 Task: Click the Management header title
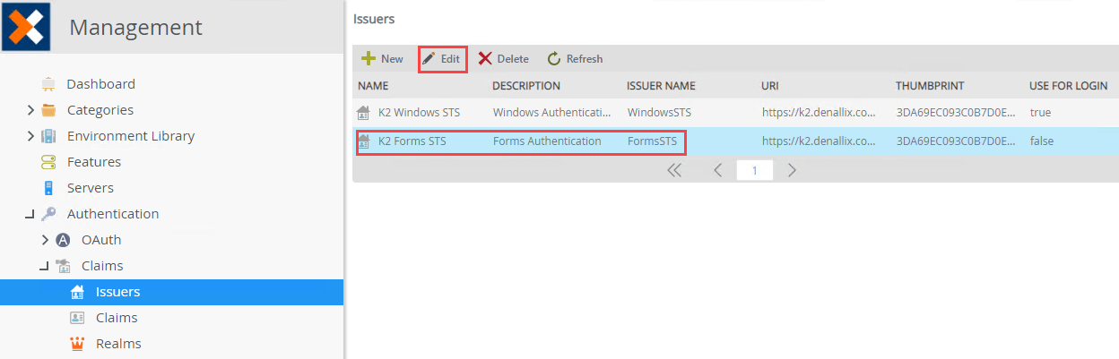(x=135, y=28)
